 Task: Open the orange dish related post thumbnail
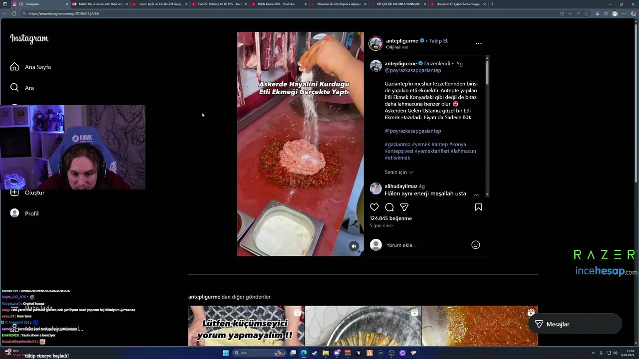coord(480,326)
